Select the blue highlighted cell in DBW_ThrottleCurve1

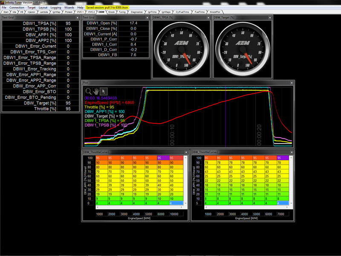tap(176, 203)
